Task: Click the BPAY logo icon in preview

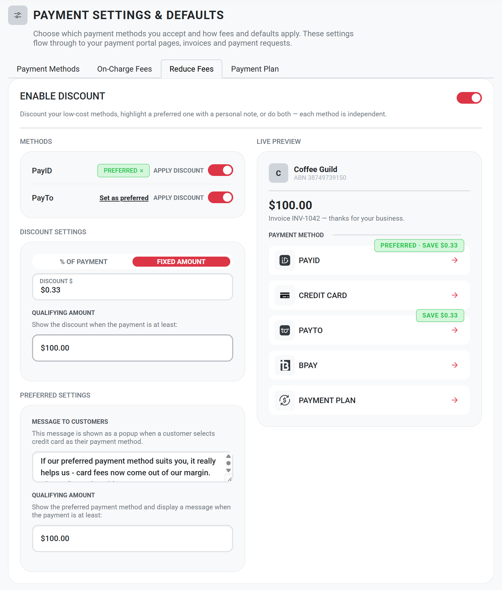Action: (x=285, y=365)
